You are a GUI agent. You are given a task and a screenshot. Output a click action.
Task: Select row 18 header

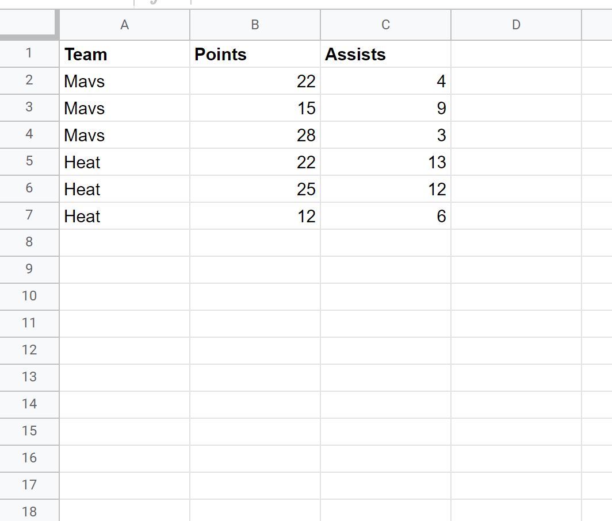click(29, 511)
